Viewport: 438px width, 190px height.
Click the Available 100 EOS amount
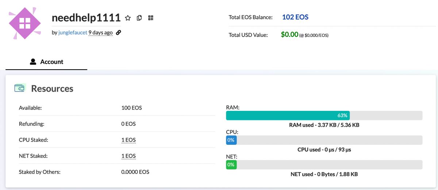click(131, 108)
